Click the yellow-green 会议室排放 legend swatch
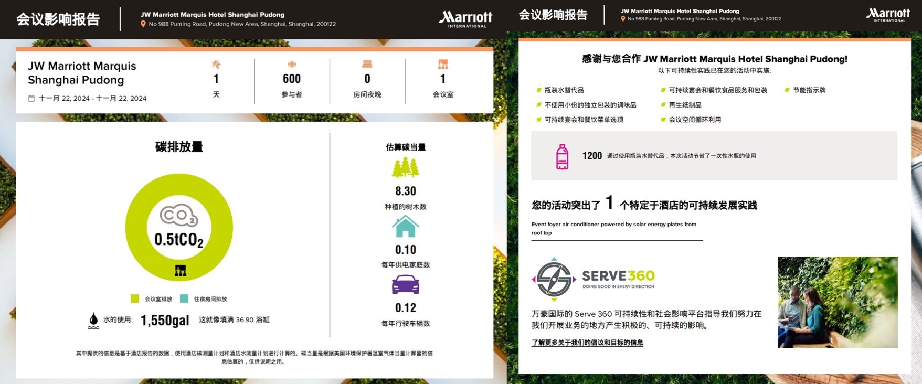This screenshot has height=384, width=922. coord(135,298)
